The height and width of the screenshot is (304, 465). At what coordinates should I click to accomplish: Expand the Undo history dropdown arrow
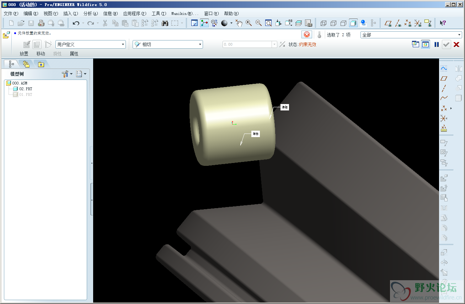point(83,23)
